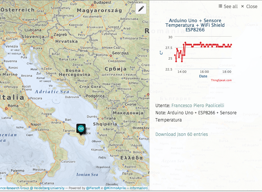
Task: Open the @MimmoAprile attribution link
Action: 115,188
